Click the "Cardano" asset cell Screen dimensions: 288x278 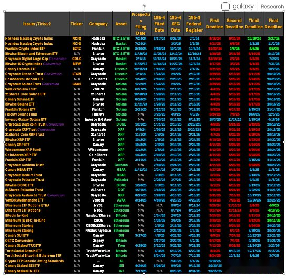click(x=121, y=165)
